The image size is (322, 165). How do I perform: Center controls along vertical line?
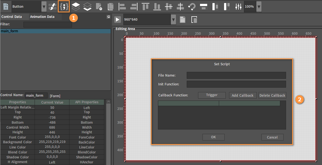click(x=180, y=7)
